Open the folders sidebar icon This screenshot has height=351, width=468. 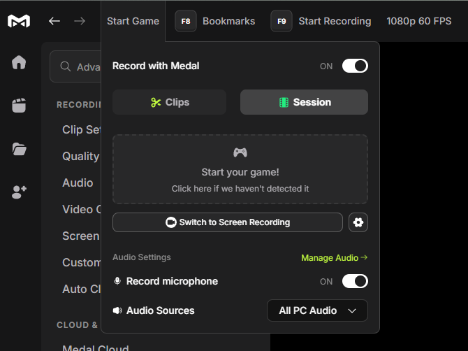tap(20, 149)
